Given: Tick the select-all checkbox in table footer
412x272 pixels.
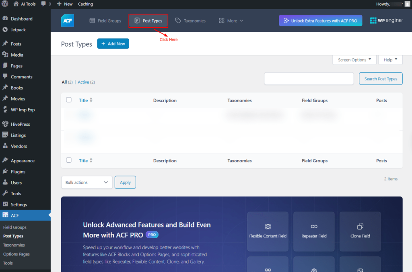Looking at the screenshot, I should [69, 160].
